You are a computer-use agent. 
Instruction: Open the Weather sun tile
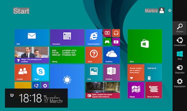67,81
